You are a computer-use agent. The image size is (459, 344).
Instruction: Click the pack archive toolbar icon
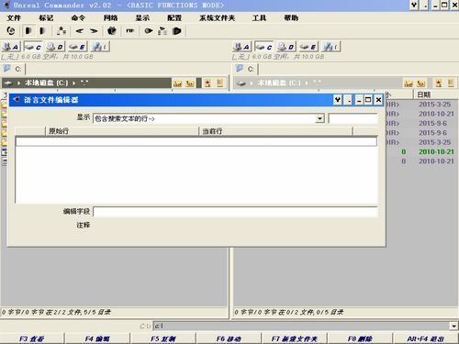(x=112, y=31)
